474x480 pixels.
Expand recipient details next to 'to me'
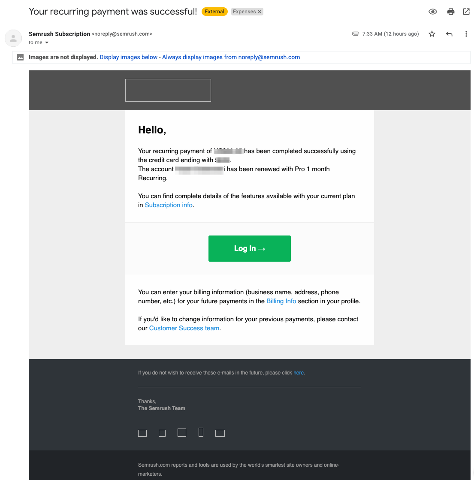pyautogui.click(x=47, y=43)
